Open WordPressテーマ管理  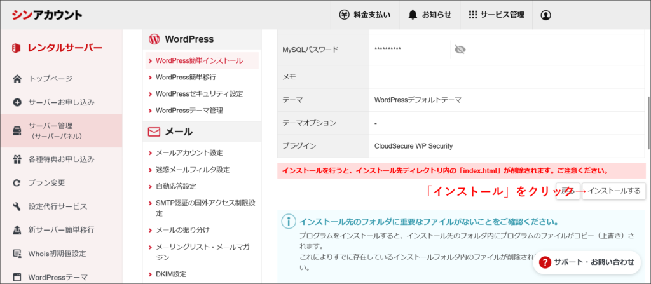[x=189, y=111]
